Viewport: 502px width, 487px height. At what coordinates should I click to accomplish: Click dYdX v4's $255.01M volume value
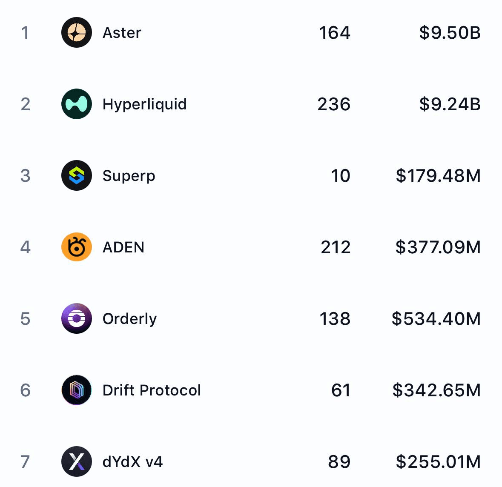point(438,462)
